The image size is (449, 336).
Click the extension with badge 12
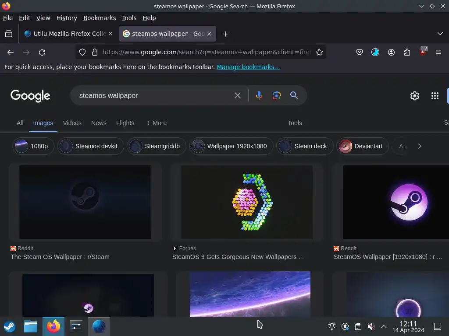[423, 52]
